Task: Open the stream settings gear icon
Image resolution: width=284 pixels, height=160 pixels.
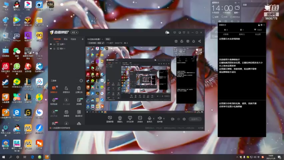Action: click(184, 119)
